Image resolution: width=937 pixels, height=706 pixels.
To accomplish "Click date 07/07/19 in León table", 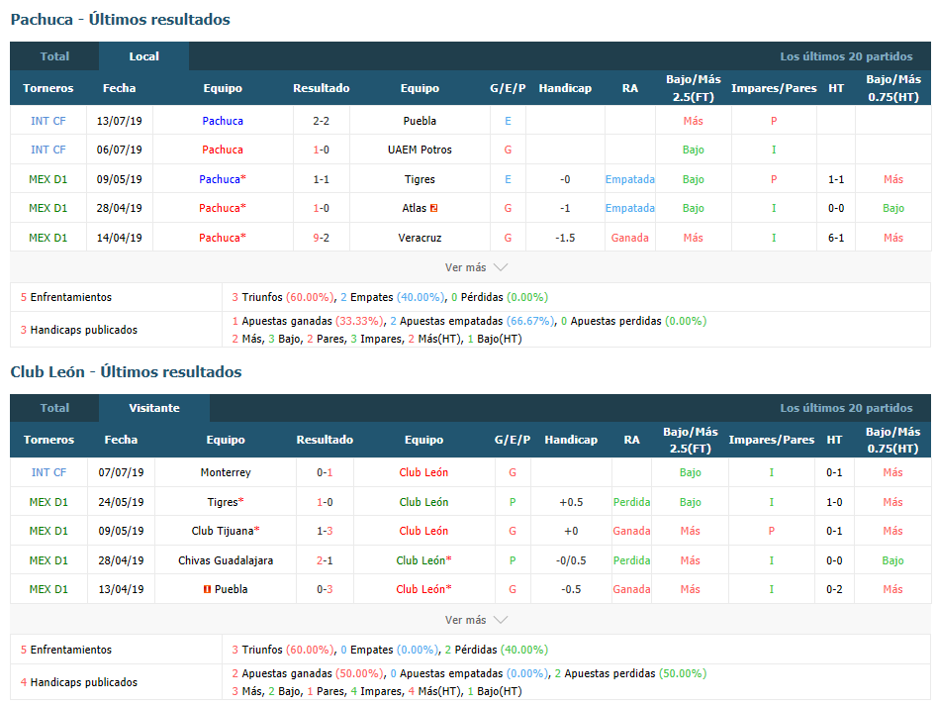I will (x=121, y=472).
